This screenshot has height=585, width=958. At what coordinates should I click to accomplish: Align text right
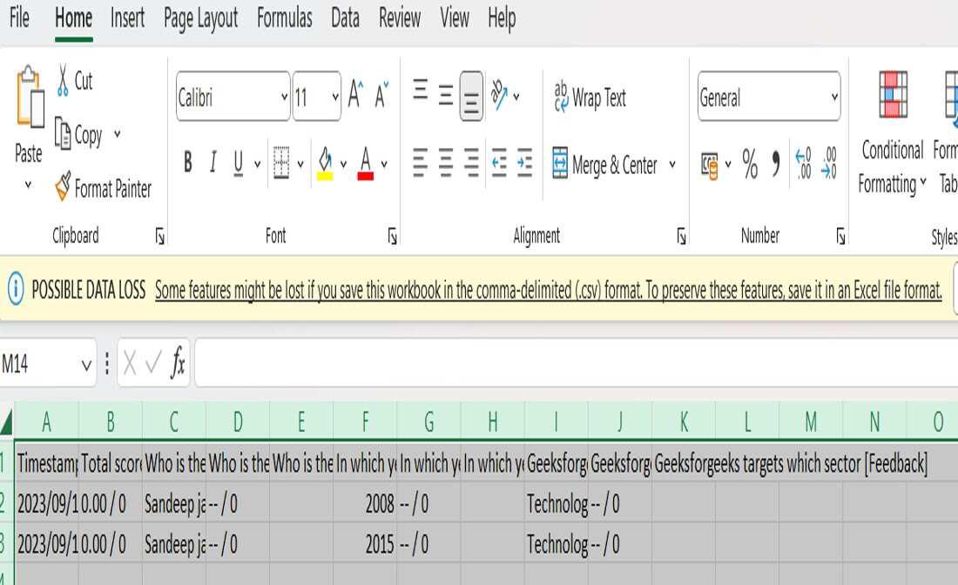click(x=471, y=163)
